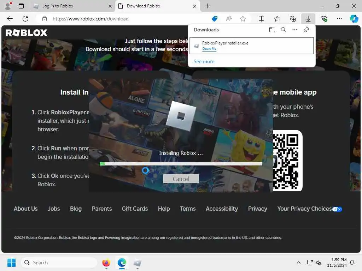Open the downloads folder
Viewport: 362px width, 271px height.
pos(272,30)
